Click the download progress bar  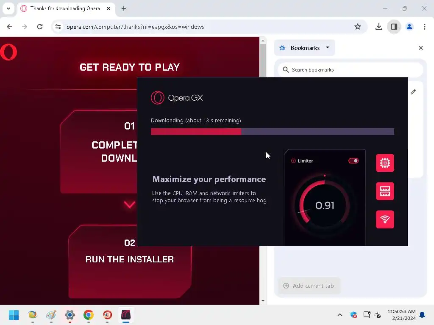[273, 132]
